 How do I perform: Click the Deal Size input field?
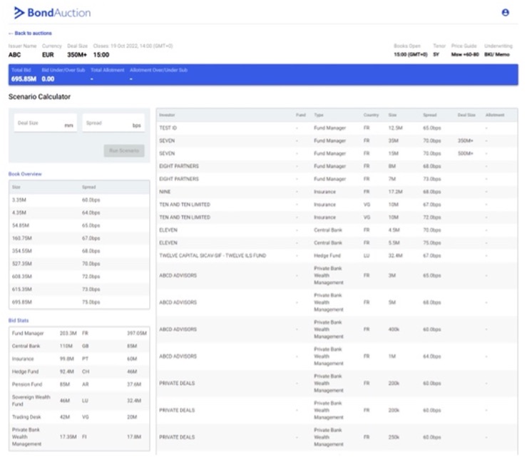click(x=46, y=123)
